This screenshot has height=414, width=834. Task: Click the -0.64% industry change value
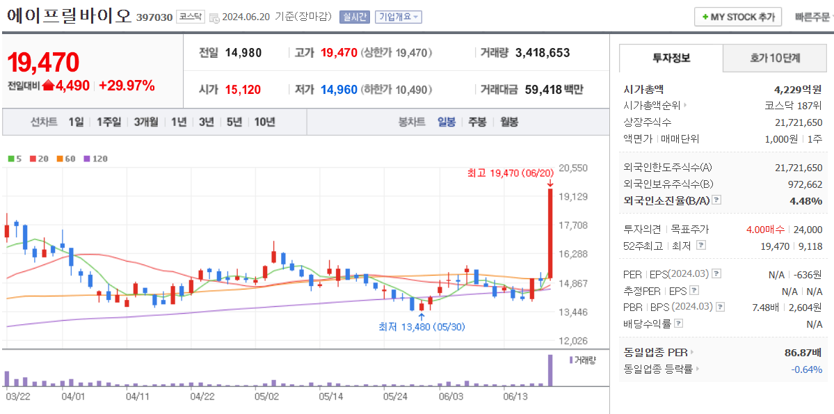tap(807, 369)
